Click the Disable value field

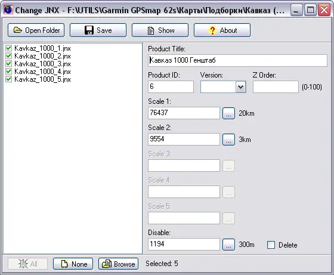click(184, 244)
